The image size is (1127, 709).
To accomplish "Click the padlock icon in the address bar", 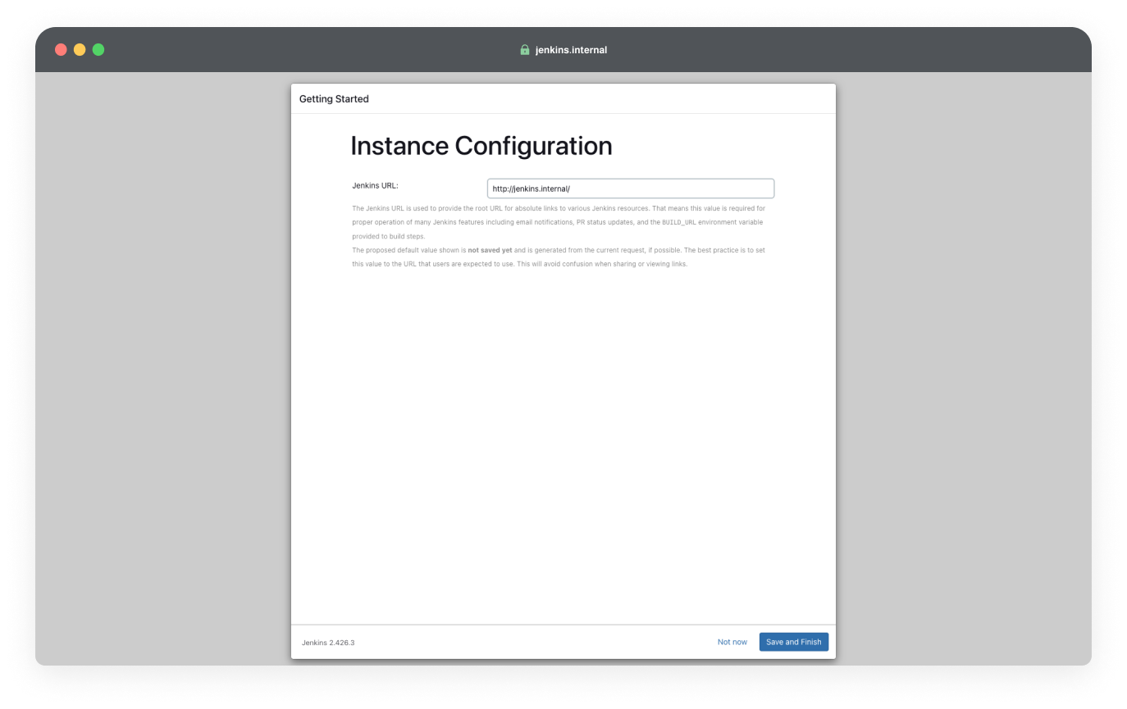I will tap(524, 50).
